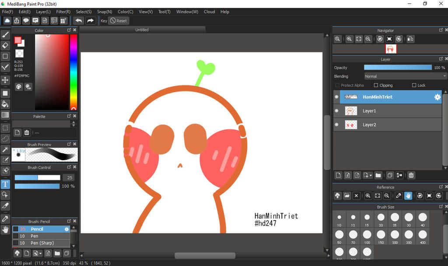448x266 pixels.
Task: Pick brush size 70 preset
Action: click(x=353, y=237)
